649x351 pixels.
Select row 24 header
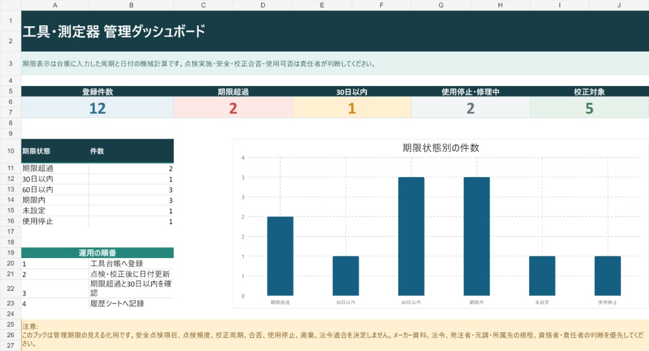point(10,314)
